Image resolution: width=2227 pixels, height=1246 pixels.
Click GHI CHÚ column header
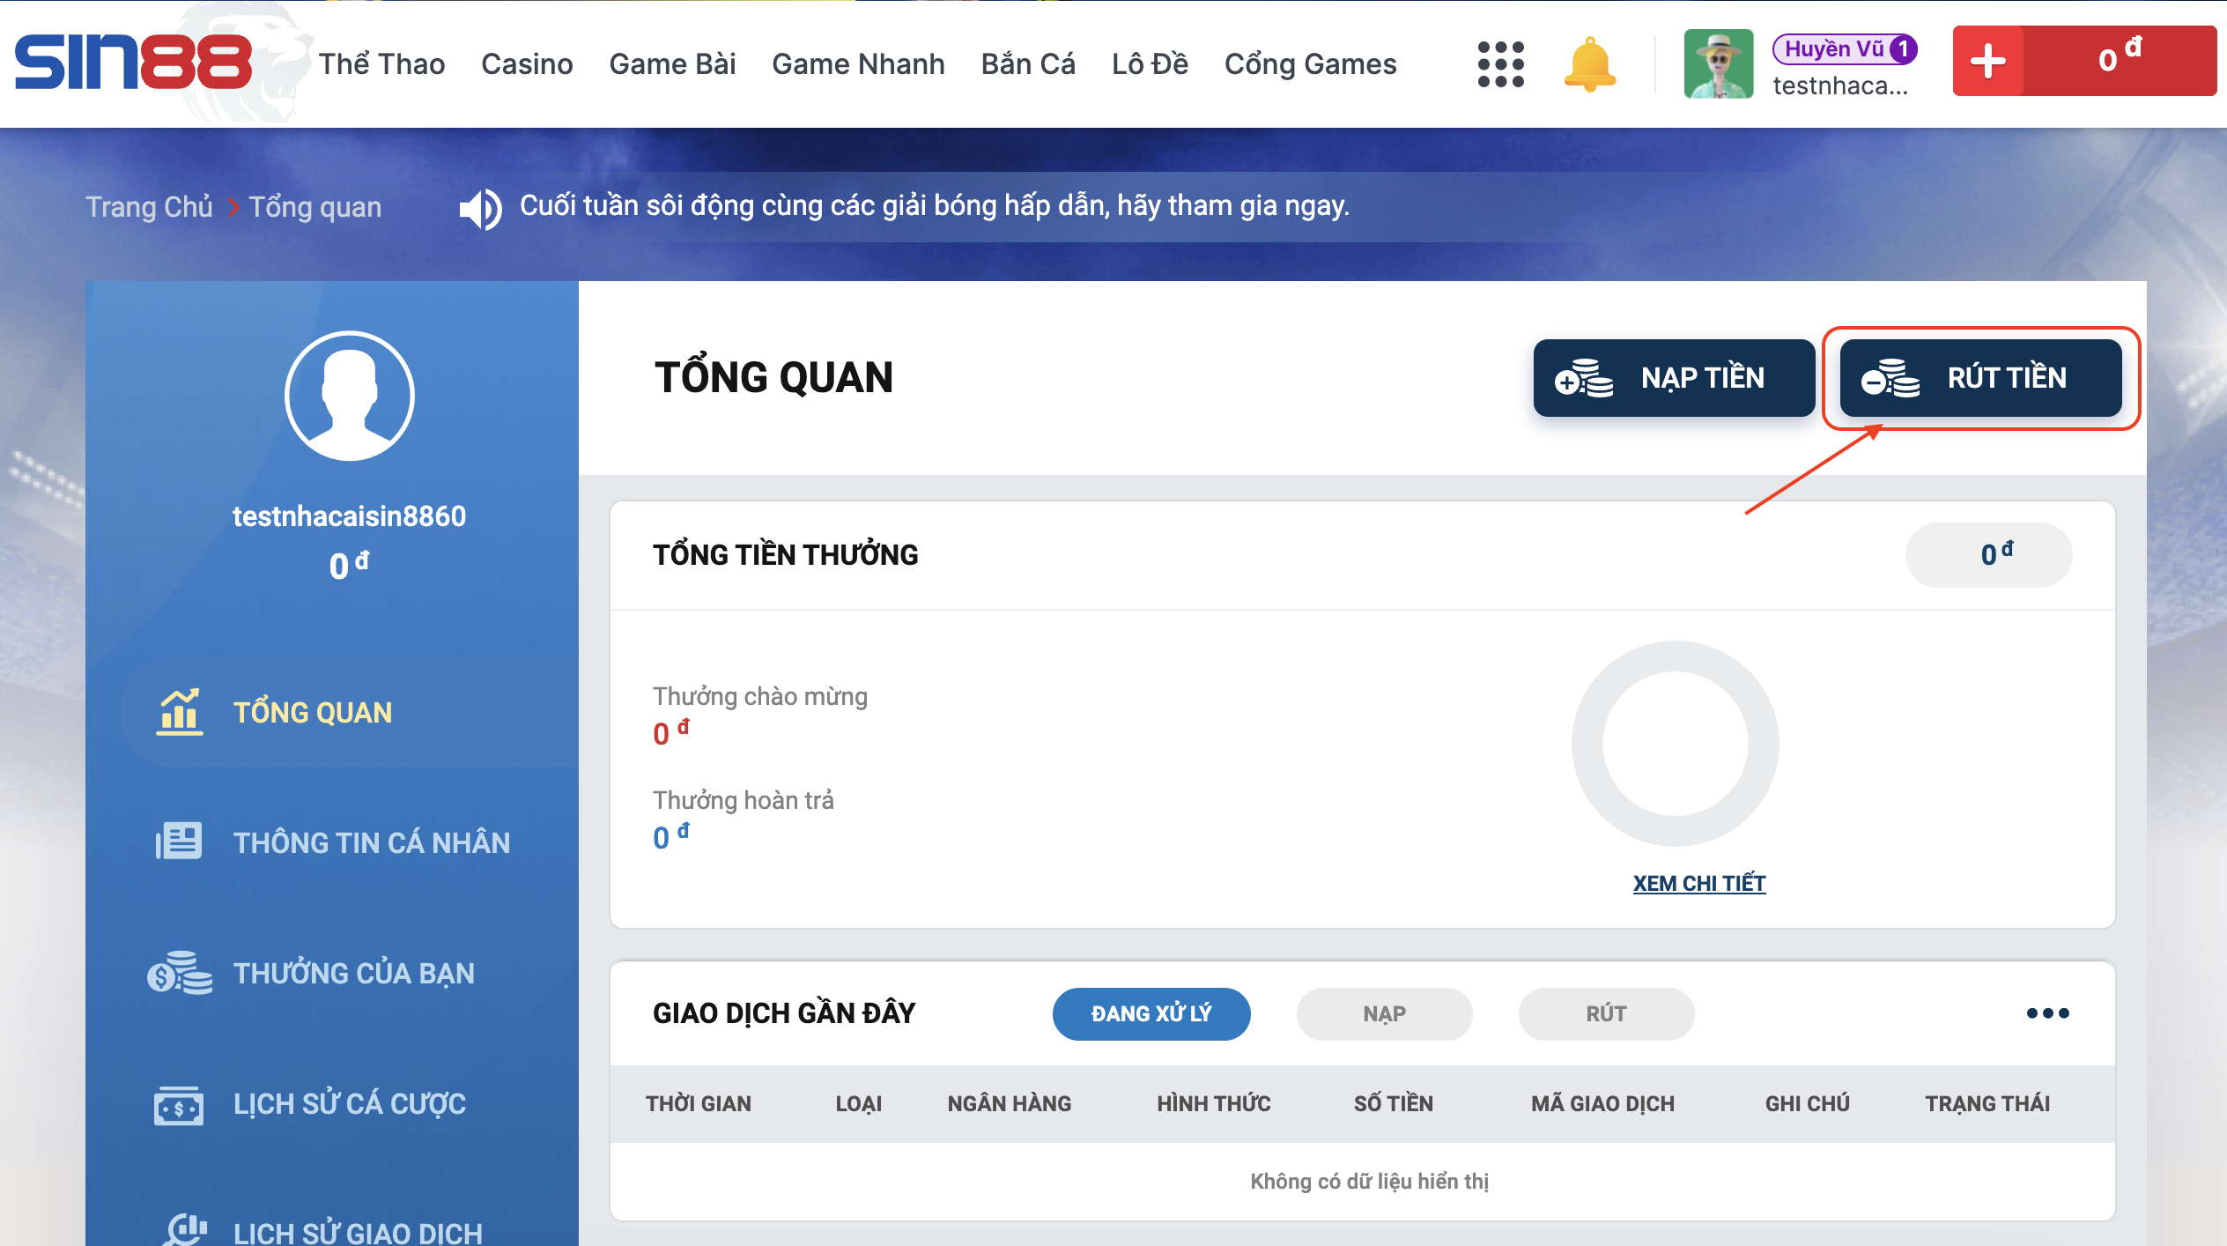click(1807, 1103)
